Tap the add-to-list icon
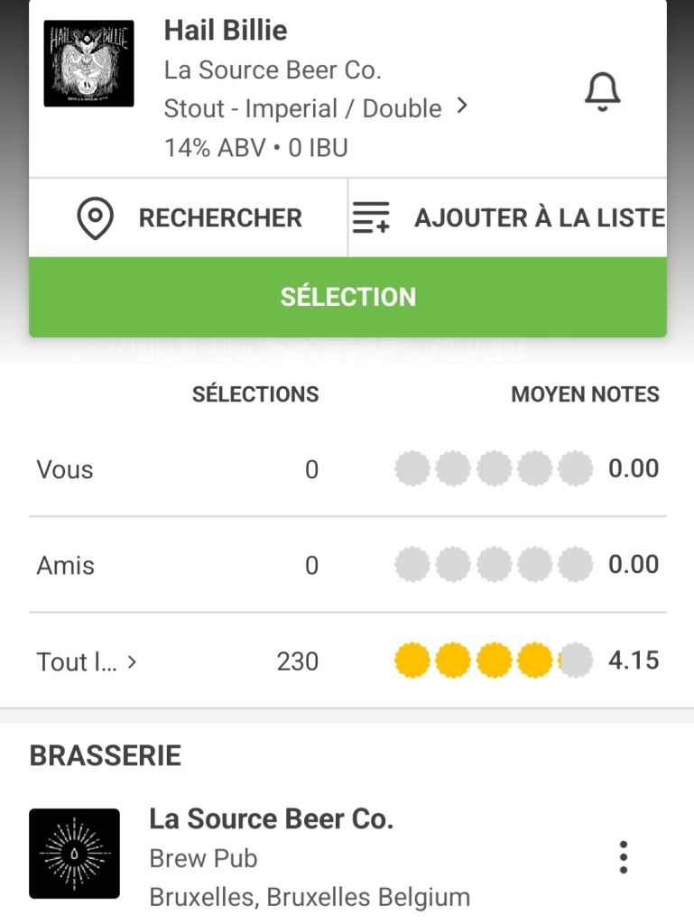This screenshot has width=694, height=924. pyautogui.click(x=370, y=218)
